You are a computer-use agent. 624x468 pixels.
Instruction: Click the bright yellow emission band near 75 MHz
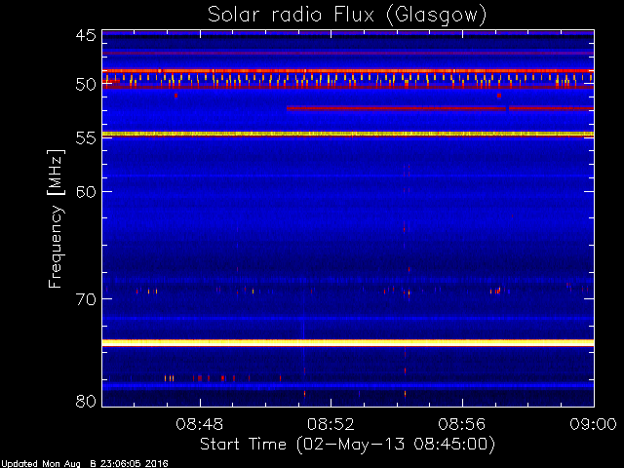coord(348,342)
